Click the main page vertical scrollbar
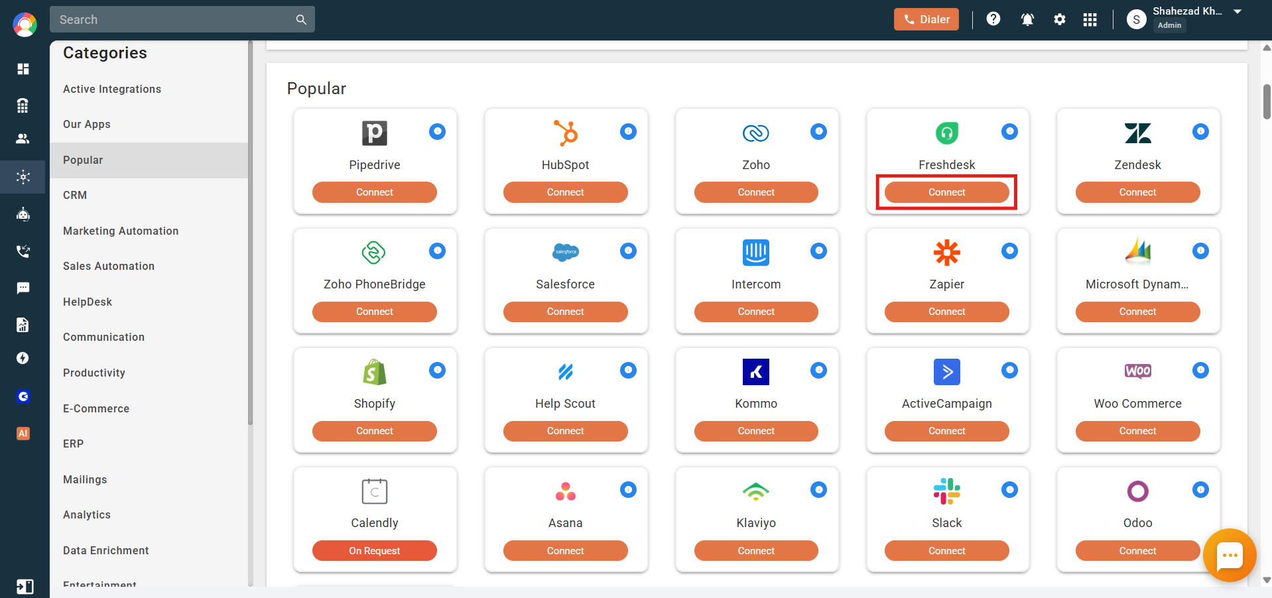The image size is (1272, 598). [1267, 101]
